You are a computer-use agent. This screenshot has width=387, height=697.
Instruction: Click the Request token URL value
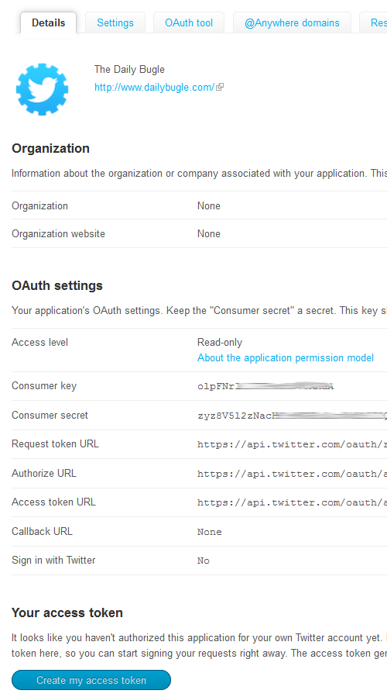tap(292, 444)
